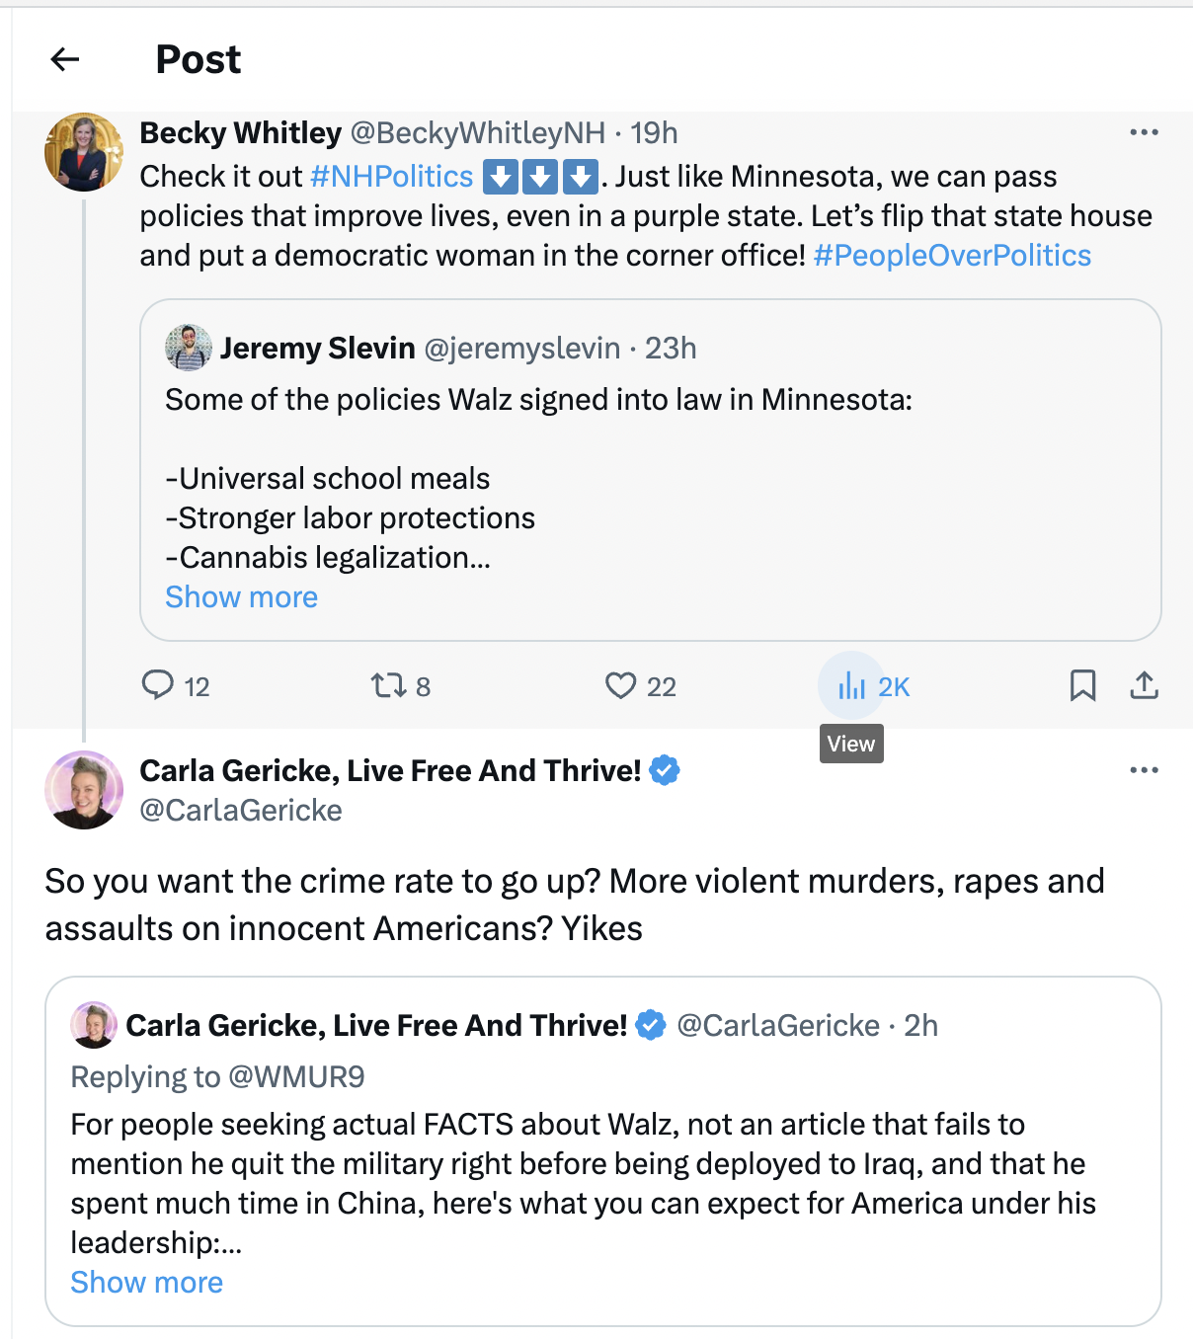1193x1339 pixels.
Task: Click Jeremy Slevin's small avatar in quote
Action: click(x=189, y=348)
